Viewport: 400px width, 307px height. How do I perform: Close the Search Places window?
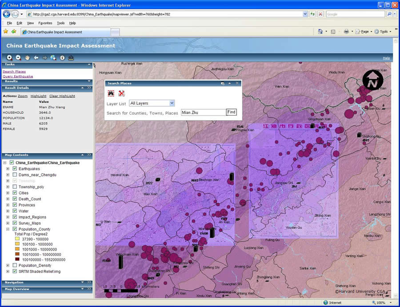[237, 84]
